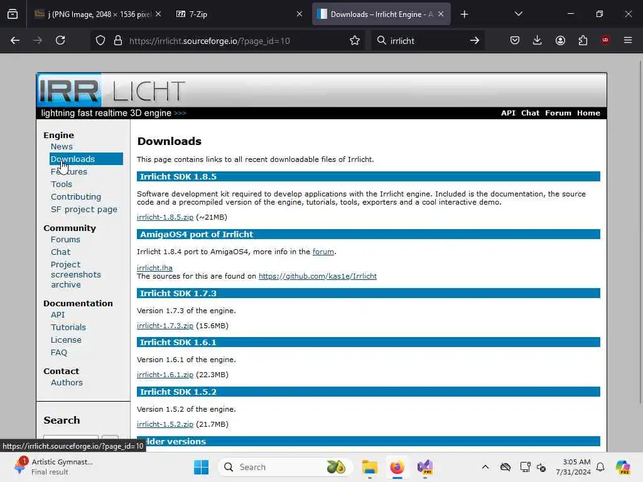The image size is (643, 482).
Task: Open the Features sidebar link
Action: tap(69, 172)
